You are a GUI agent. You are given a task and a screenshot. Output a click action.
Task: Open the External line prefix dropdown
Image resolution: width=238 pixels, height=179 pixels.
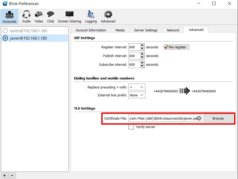coord(137,95)
